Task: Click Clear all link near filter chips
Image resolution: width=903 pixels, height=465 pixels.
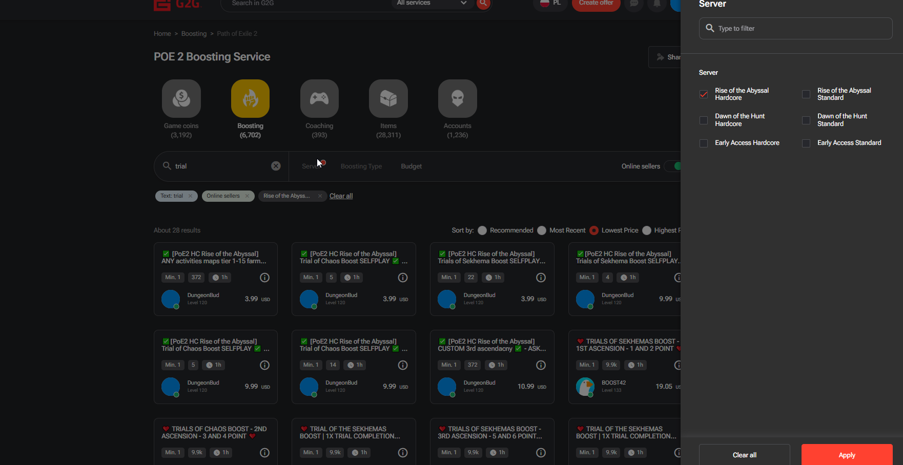Action: pos(341,196)
